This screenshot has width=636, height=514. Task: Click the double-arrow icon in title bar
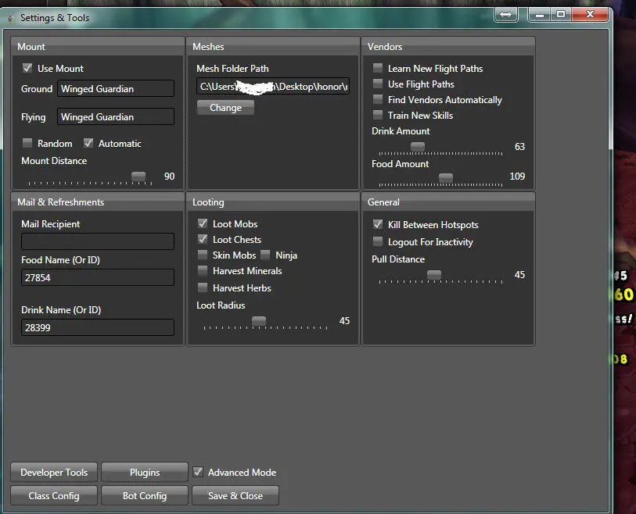click(x=505, y=15)
